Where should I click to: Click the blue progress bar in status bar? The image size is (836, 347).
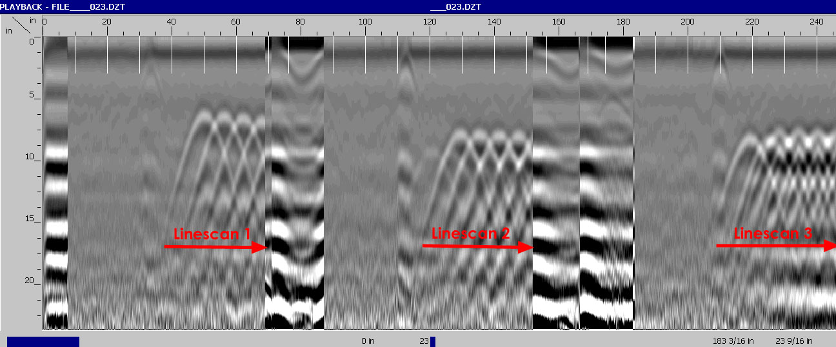pos(43,341)
